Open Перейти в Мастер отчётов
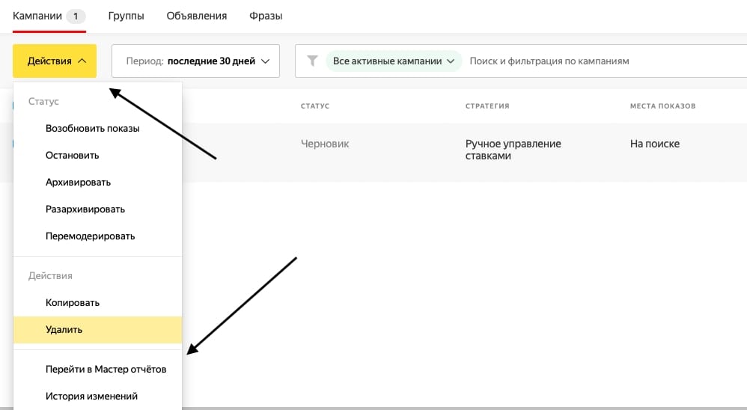Screen dimensions: 747x410 pyautogui.click(x=97, y=369)
